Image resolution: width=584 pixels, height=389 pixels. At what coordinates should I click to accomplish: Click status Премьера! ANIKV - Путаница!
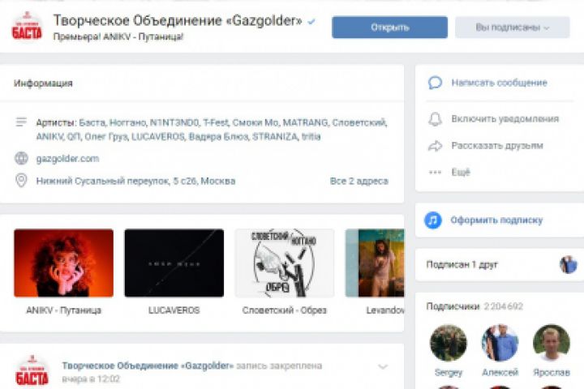(x=118, y=36)
